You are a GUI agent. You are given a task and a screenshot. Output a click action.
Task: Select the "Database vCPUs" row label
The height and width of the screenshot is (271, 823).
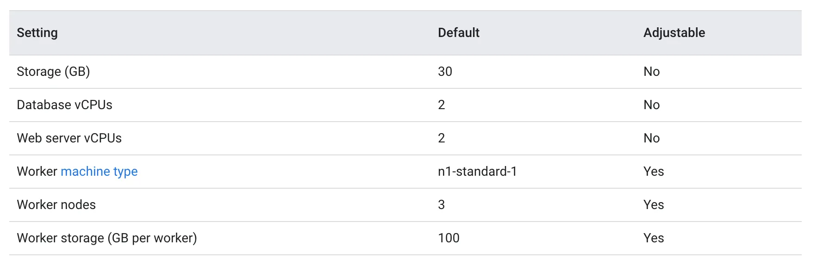64,105
